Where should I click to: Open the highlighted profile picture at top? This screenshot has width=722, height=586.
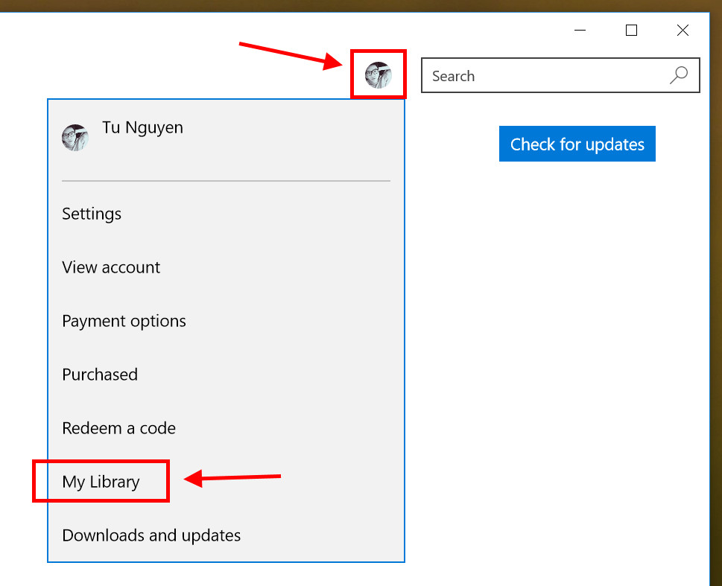tap(379, 74)
